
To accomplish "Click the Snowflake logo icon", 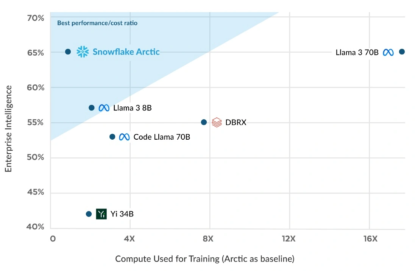I will [83, 52].
